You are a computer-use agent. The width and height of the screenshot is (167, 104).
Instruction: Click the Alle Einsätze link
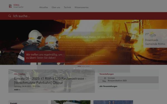(x=20, y=74)
